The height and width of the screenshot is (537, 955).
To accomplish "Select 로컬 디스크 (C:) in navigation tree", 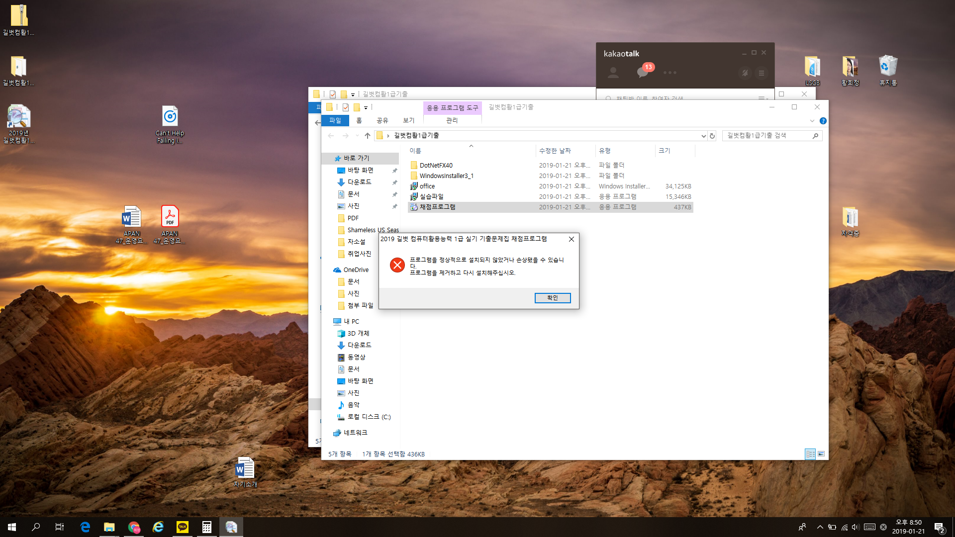I will (369, 417).
